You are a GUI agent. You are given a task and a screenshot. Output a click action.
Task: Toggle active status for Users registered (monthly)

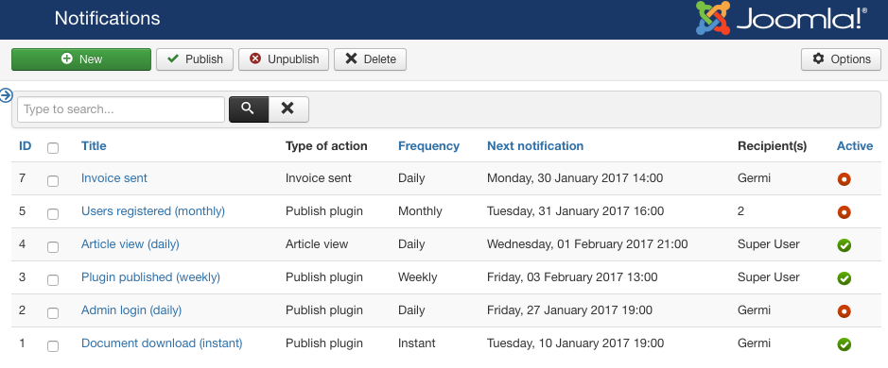pyautogui.click(x=844, y=212)
